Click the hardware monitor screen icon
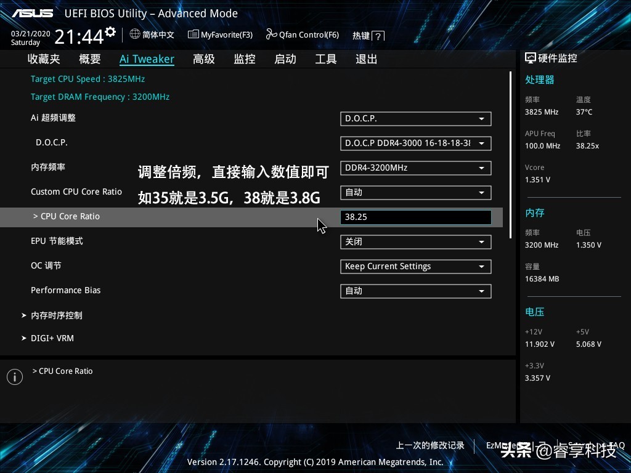 (x=531, y=58)
